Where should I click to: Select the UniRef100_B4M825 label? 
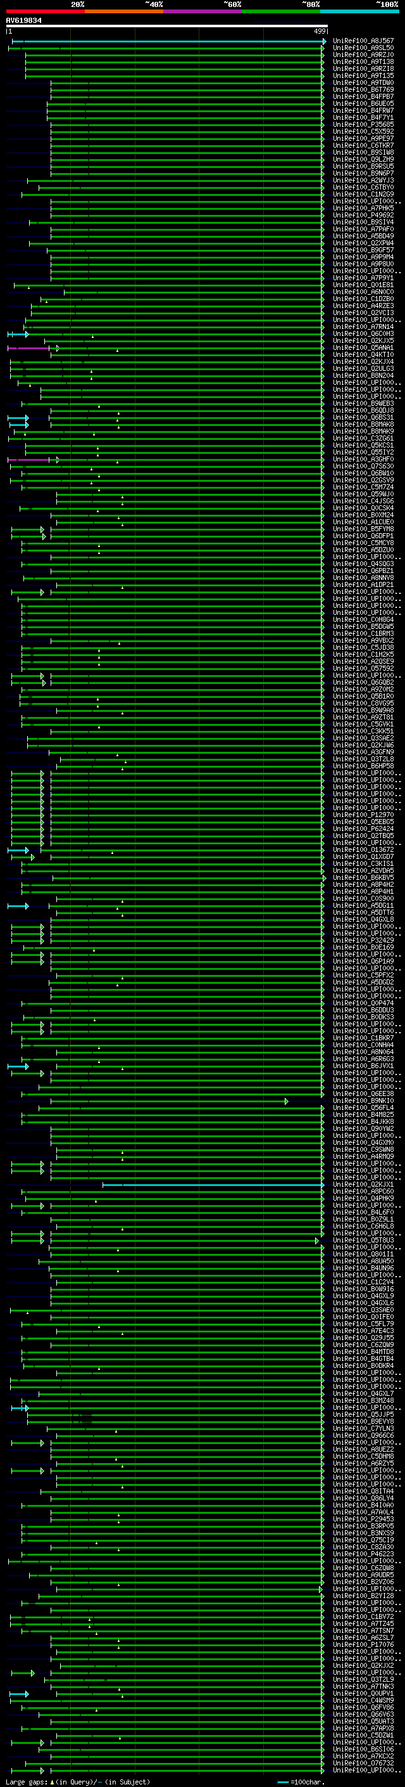tap(363, 1115)
